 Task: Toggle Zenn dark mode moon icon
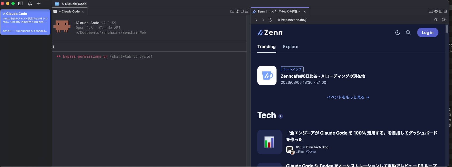point(397,32)
